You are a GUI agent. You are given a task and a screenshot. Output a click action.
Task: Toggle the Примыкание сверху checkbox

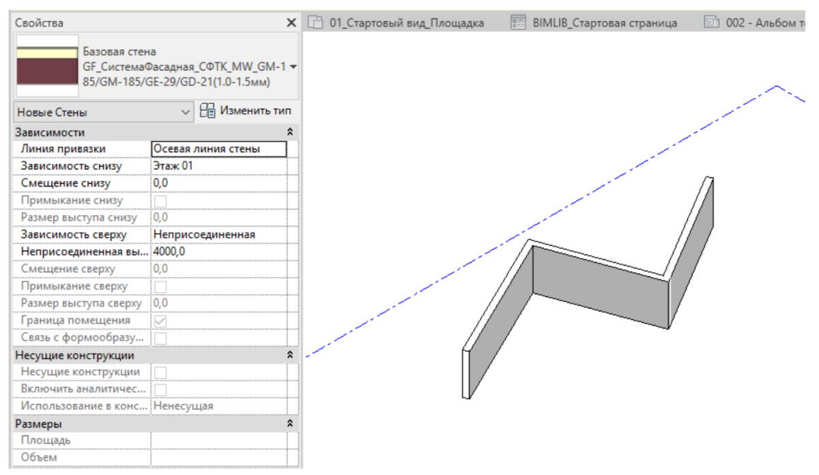click(160, 287)
